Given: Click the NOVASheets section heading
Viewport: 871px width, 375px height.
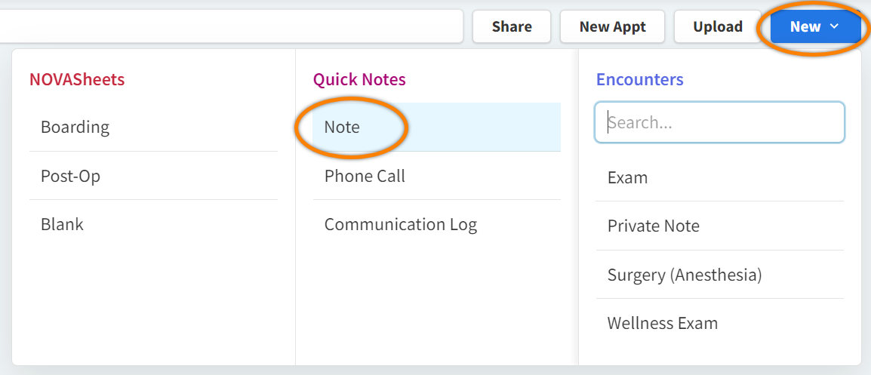Looking at the screenshot, I should click(77, 79).
